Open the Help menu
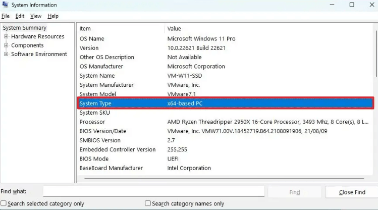 point(53,16)
